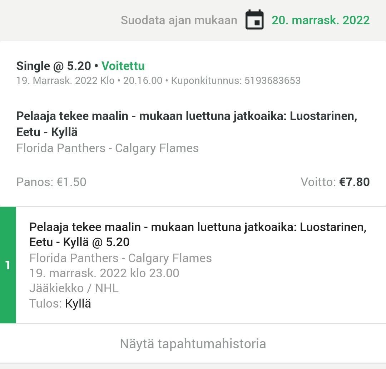Tap the green 'Voitettu' status
Screen dimensions: 386x369
pyautogui.click(x=123, y=66)
